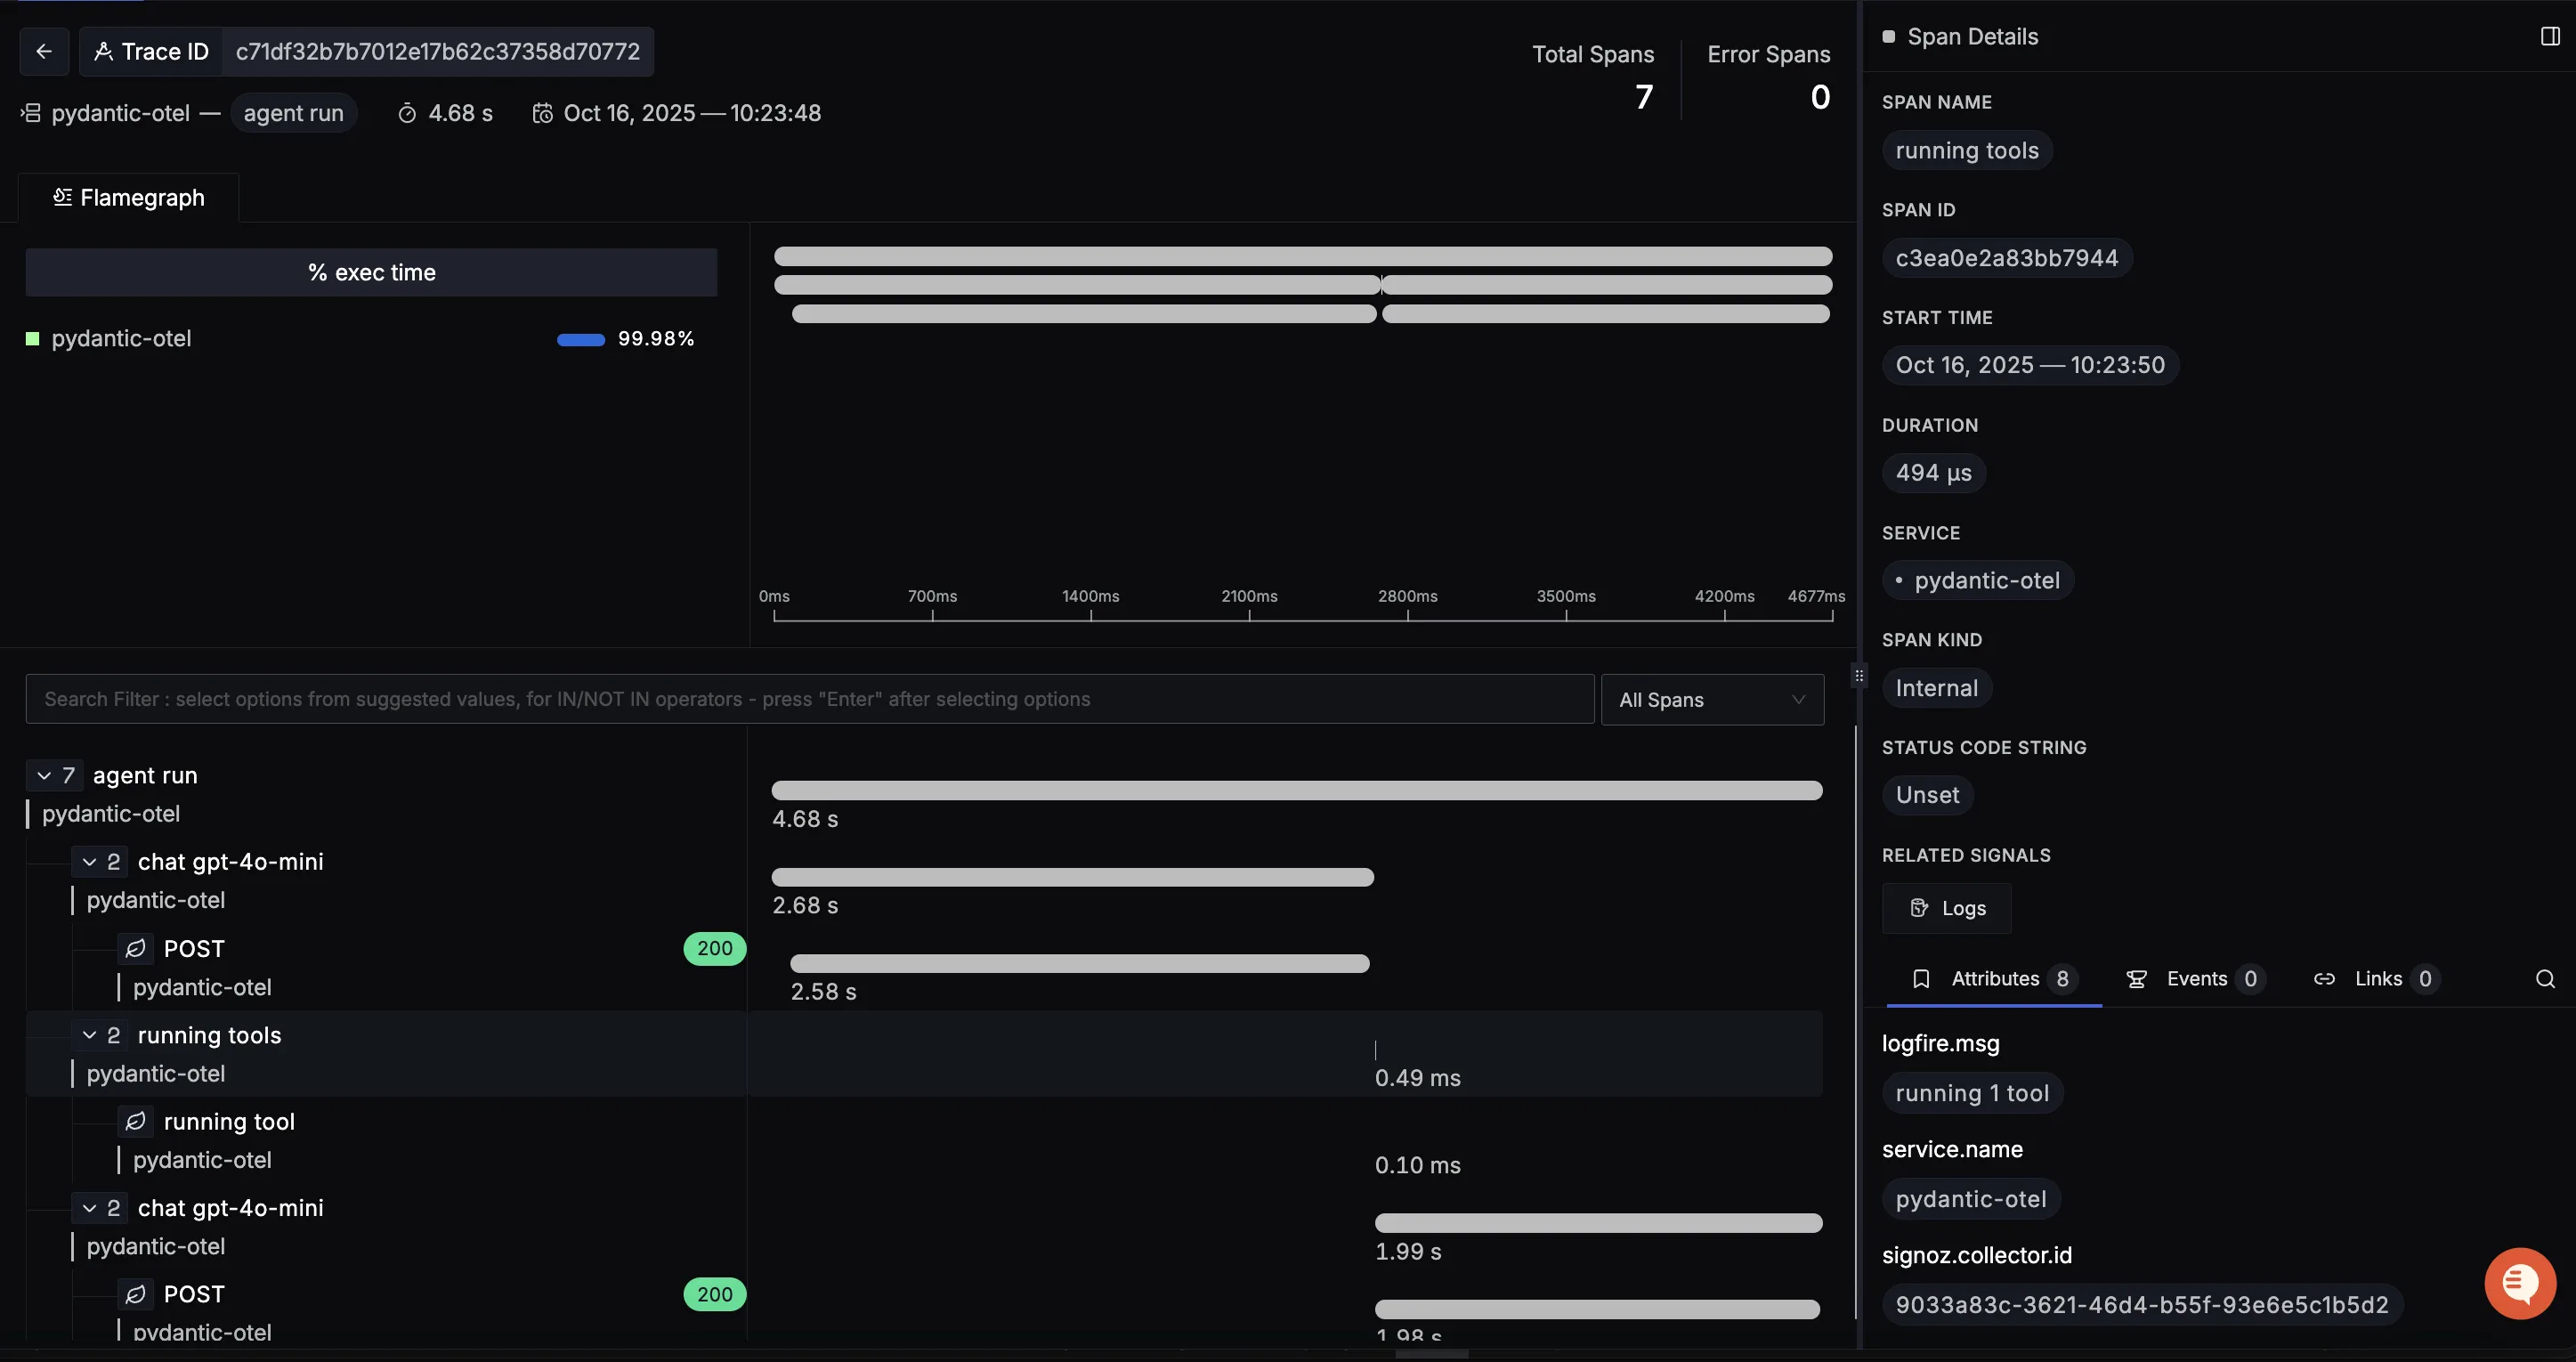Switch to the Events tab
Image resolution: width=2576 pixels, height=1362 pixels.
pyautogui.click(x=2196, y=979)
